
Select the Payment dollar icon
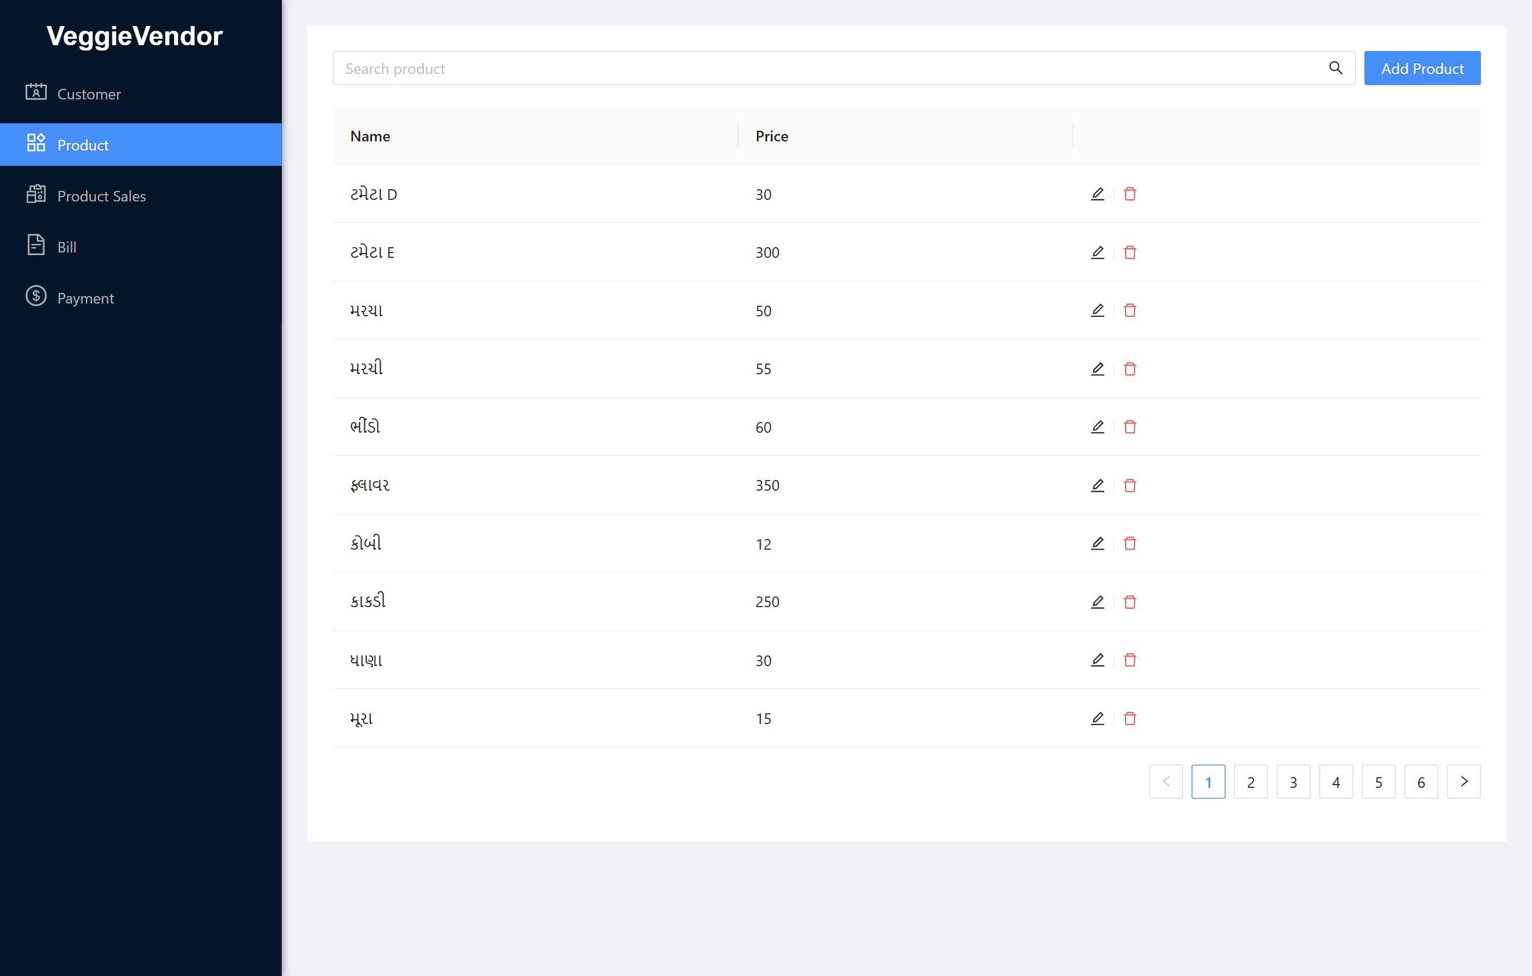(x=36, y=296)
